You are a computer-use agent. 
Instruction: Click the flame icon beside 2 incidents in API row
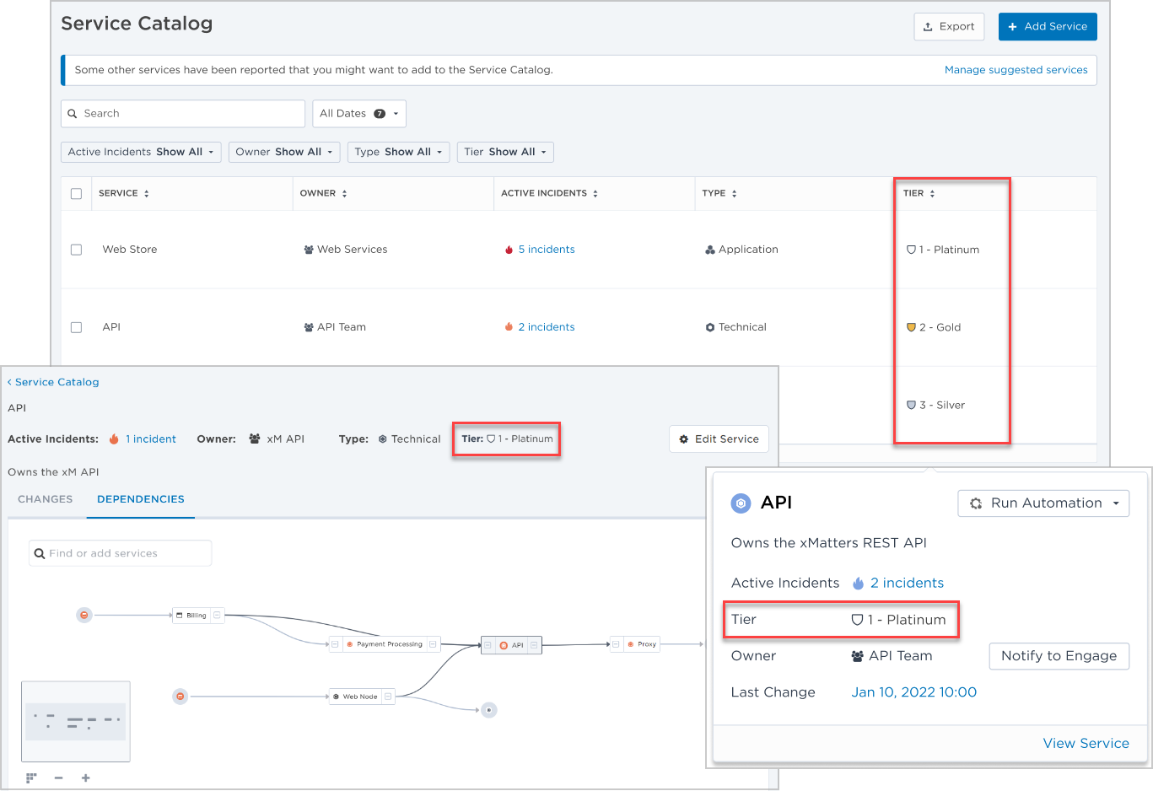click(x=509, y=327)
